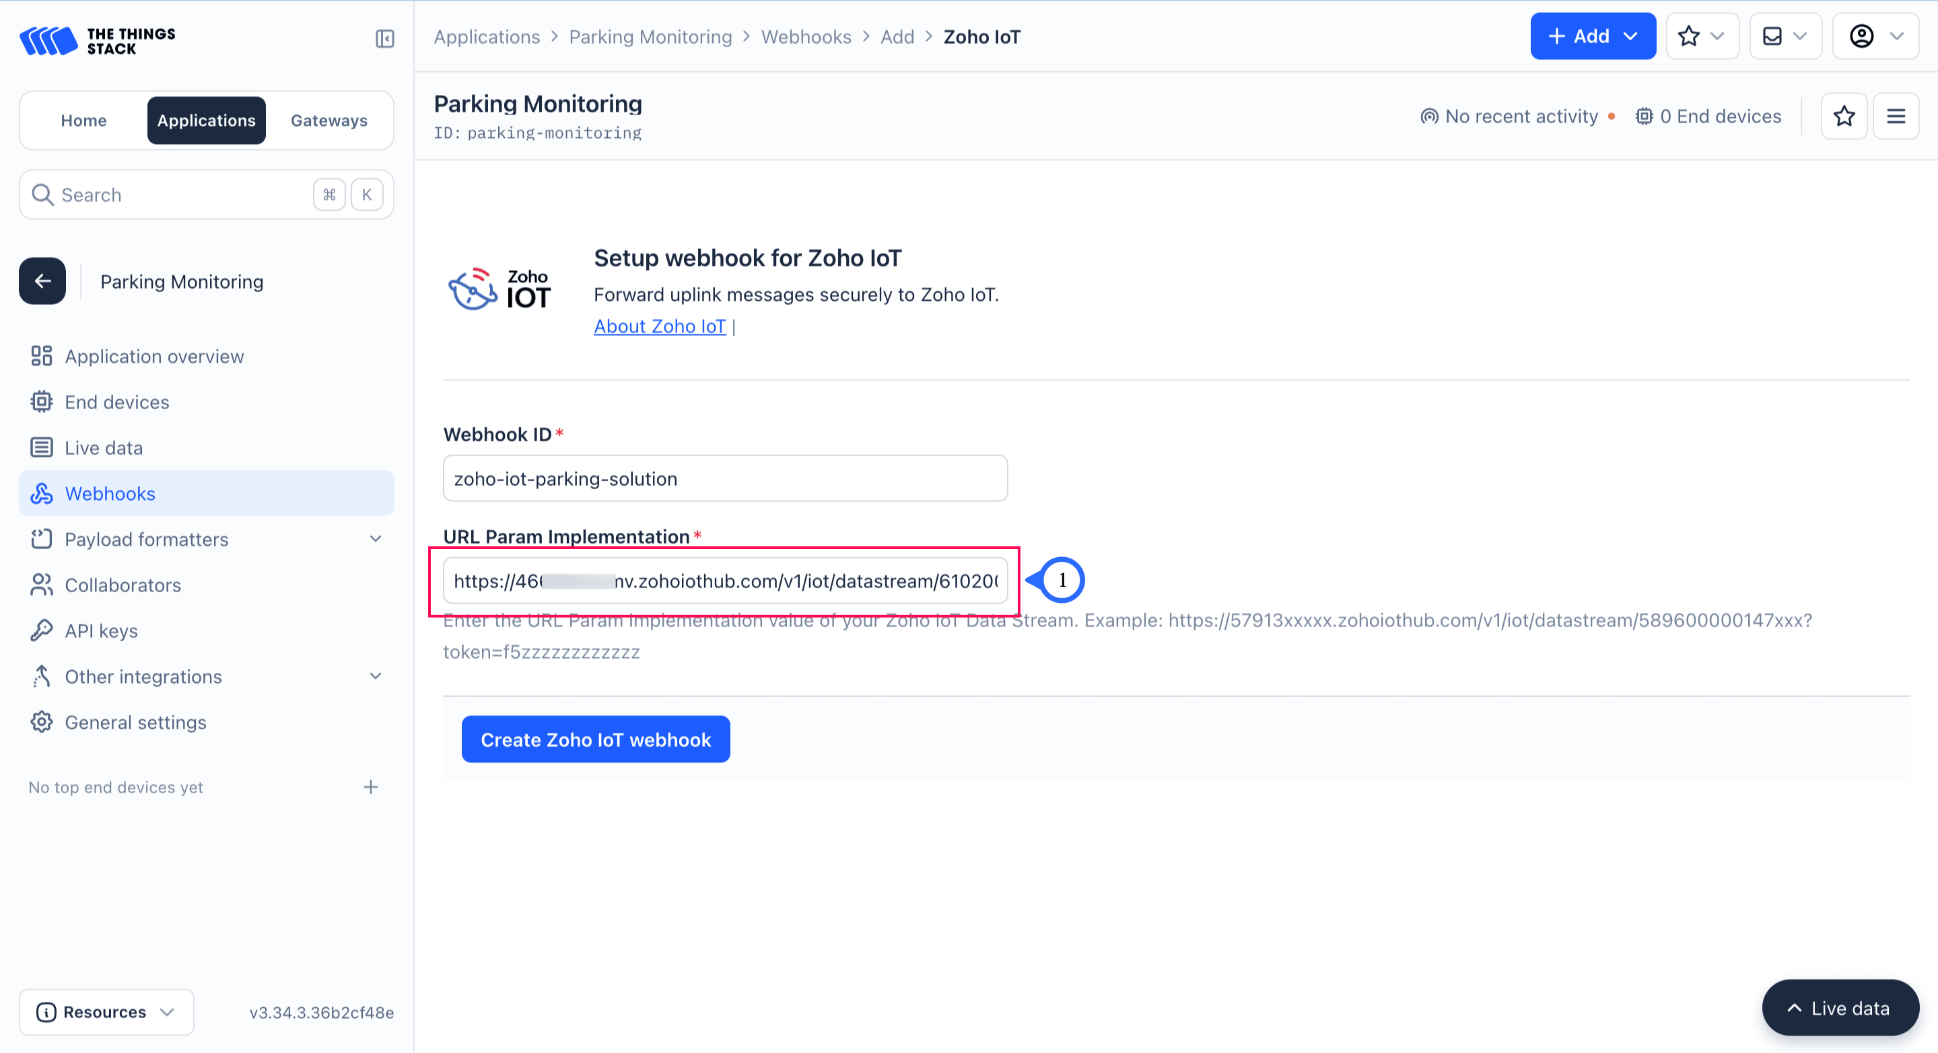The width and height of the screenshot is (1938, 1053).
Task: Open the Add dropdown menu
Action: pos(1593,36)
